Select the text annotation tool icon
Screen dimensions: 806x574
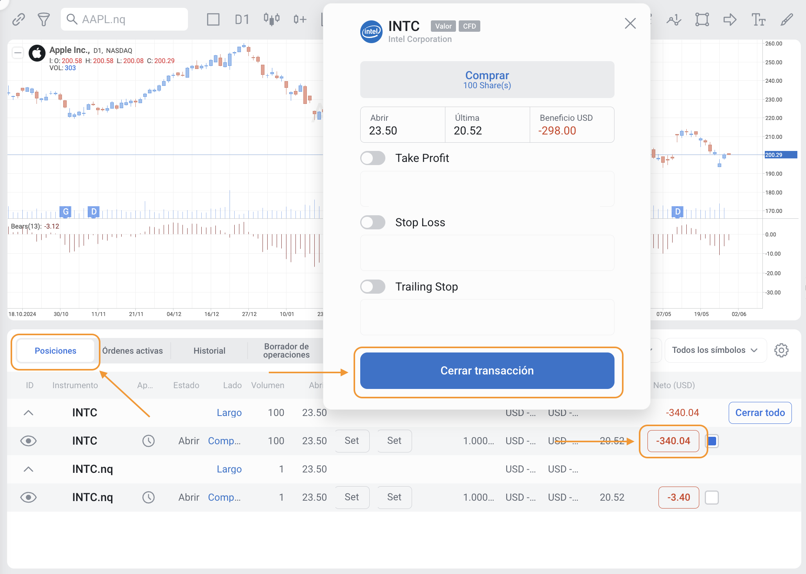click(758, 19)
